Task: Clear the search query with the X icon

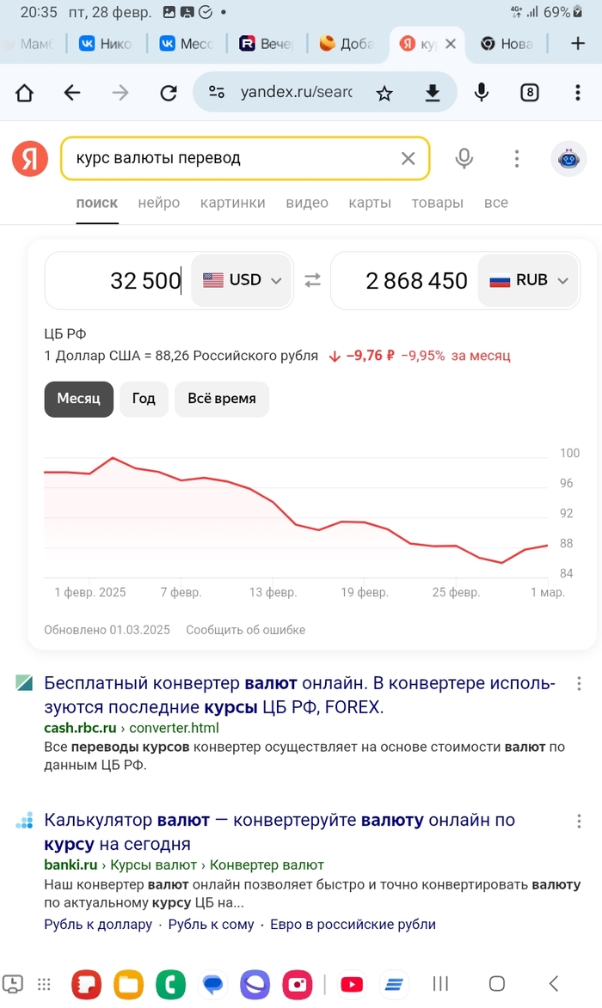Action: 408,158
